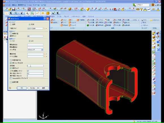Click the refresh icon at dialog bottom-left

click(x=10, y=88)
